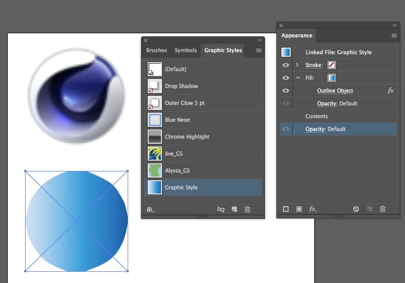Screen dimensions: 405x283
Task: Toggle visibility of Fill's Opacity row
Action: point(286,103)
